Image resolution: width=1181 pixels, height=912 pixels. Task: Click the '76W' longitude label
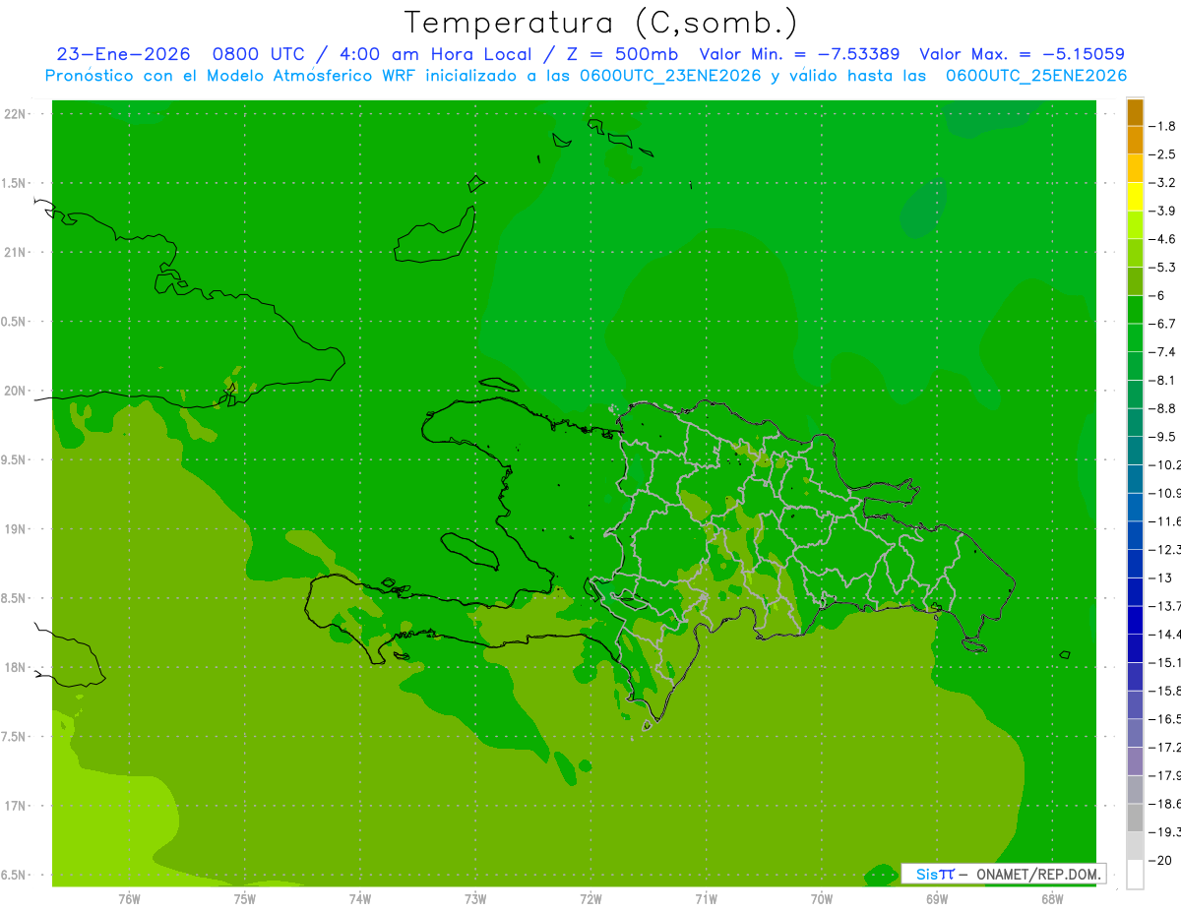pyautogui.click(x=129, y=899)
